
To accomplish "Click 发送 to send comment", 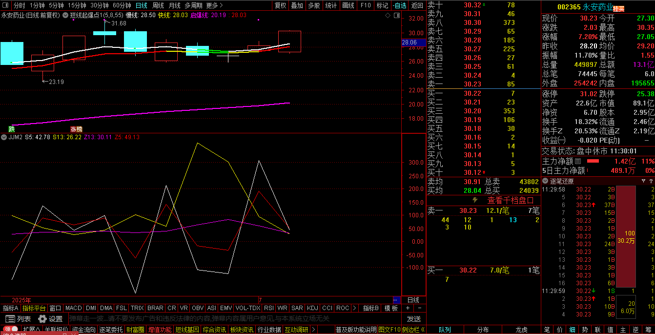I will (414, 319).
